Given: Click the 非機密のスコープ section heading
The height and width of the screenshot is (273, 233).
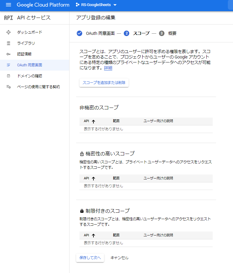Looking at the screenshot, I should click(99, 108).
